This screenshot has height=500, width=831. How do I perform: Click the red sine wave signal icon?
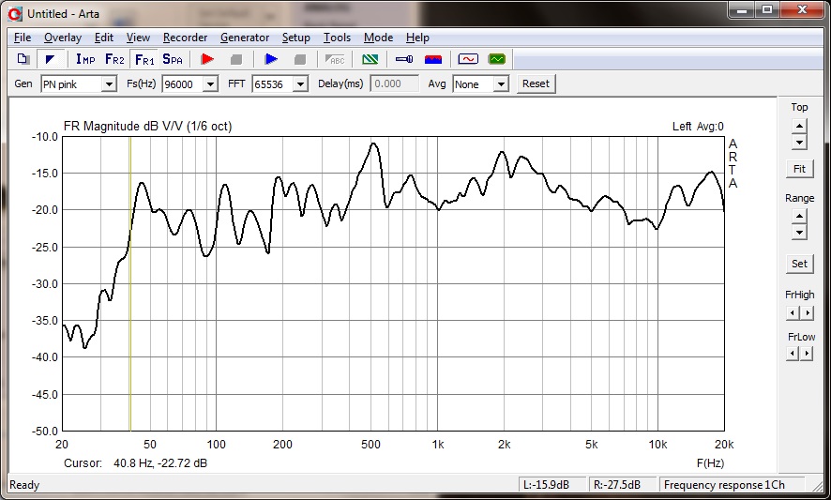tap(468, 59)
